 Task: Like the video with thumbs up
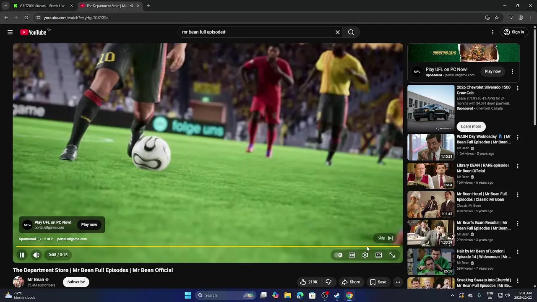tap(308, 282)
